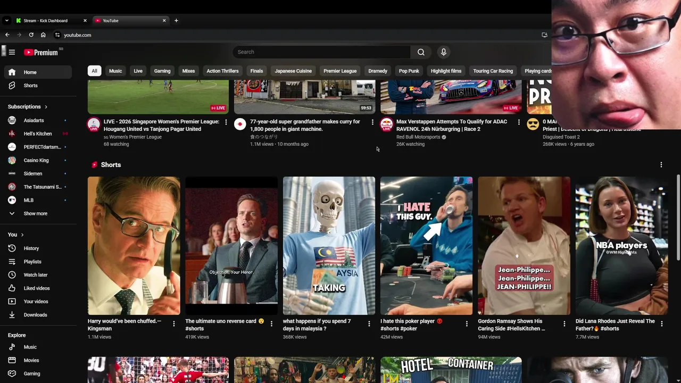The height and width of the screenshot is (383, 681).
Task: Open History in the sidebar
Action: point(38,248)
